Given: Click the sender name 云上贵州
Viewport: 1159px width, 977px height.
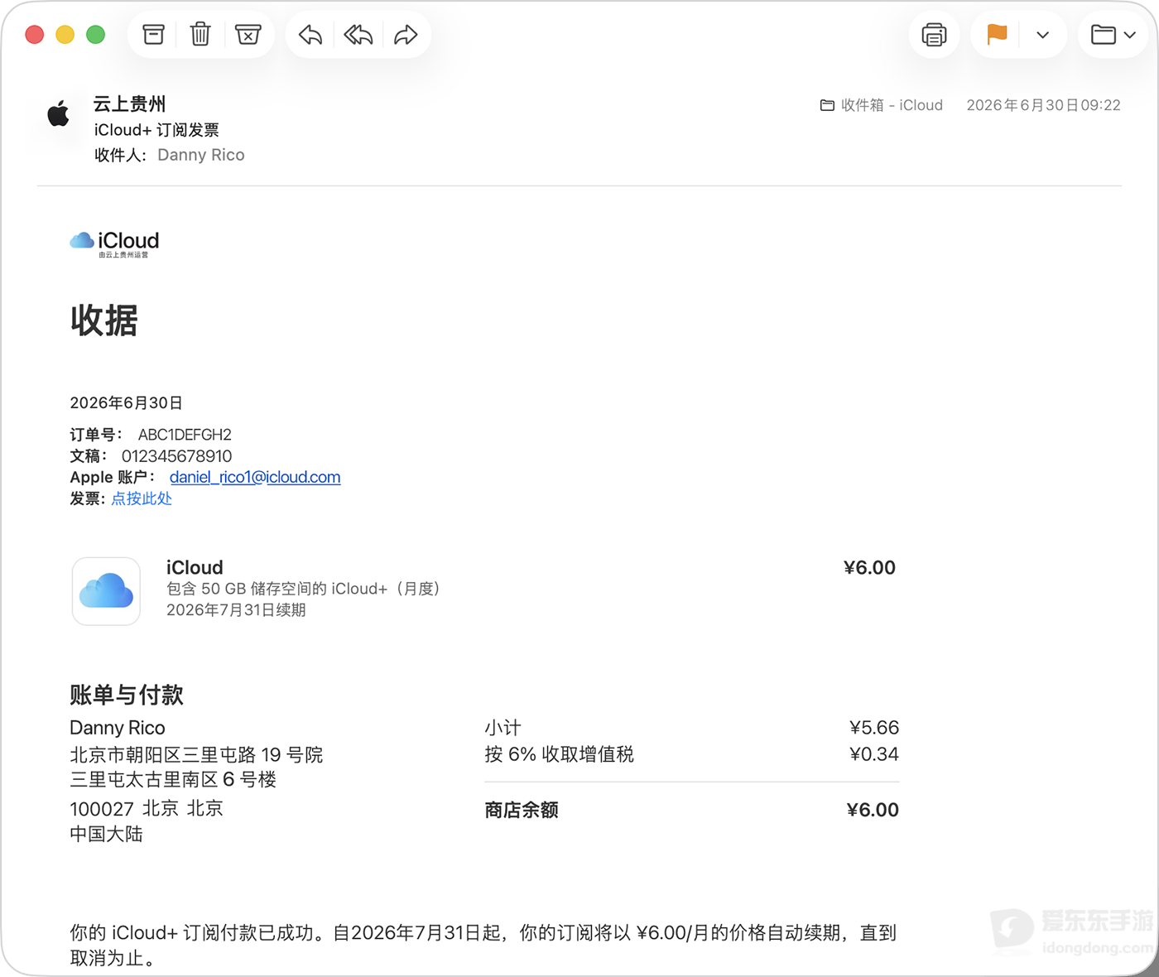Looking at the screenshot, I should (129, 104).
